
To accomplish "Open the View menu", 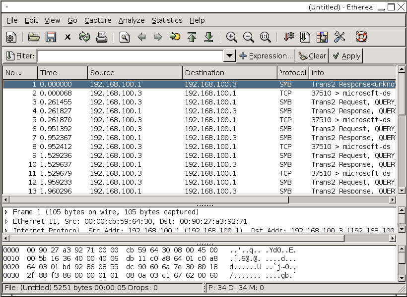I will [x=52, y=20].
